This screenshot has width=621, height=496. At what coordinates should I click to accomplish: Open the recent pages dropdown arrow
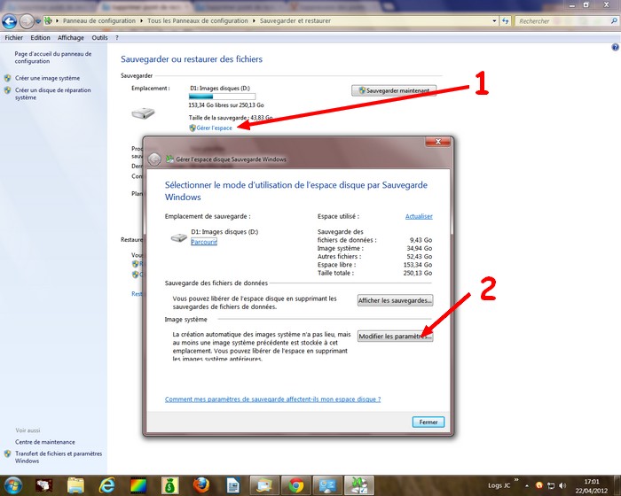[x=38, y=21]
